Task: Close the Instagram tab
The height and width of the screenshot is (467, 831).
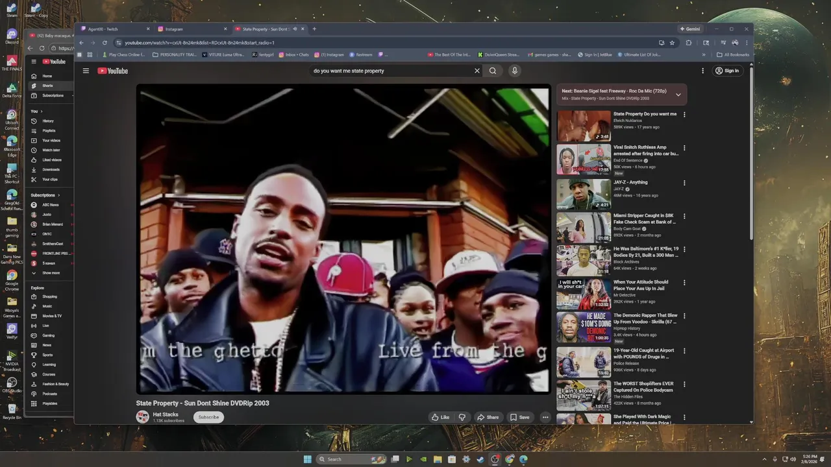Action: 225,29
